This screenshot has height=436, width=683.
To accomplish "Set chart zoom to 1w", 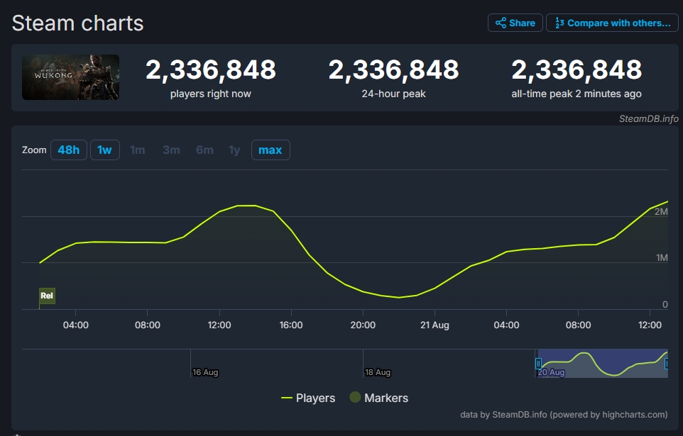I will 104,150.
